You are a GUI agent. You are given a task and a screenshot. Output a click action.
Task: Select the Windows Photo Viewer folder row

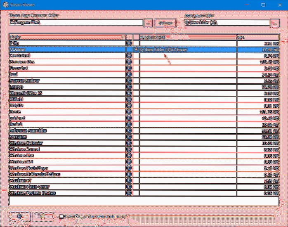67,187
